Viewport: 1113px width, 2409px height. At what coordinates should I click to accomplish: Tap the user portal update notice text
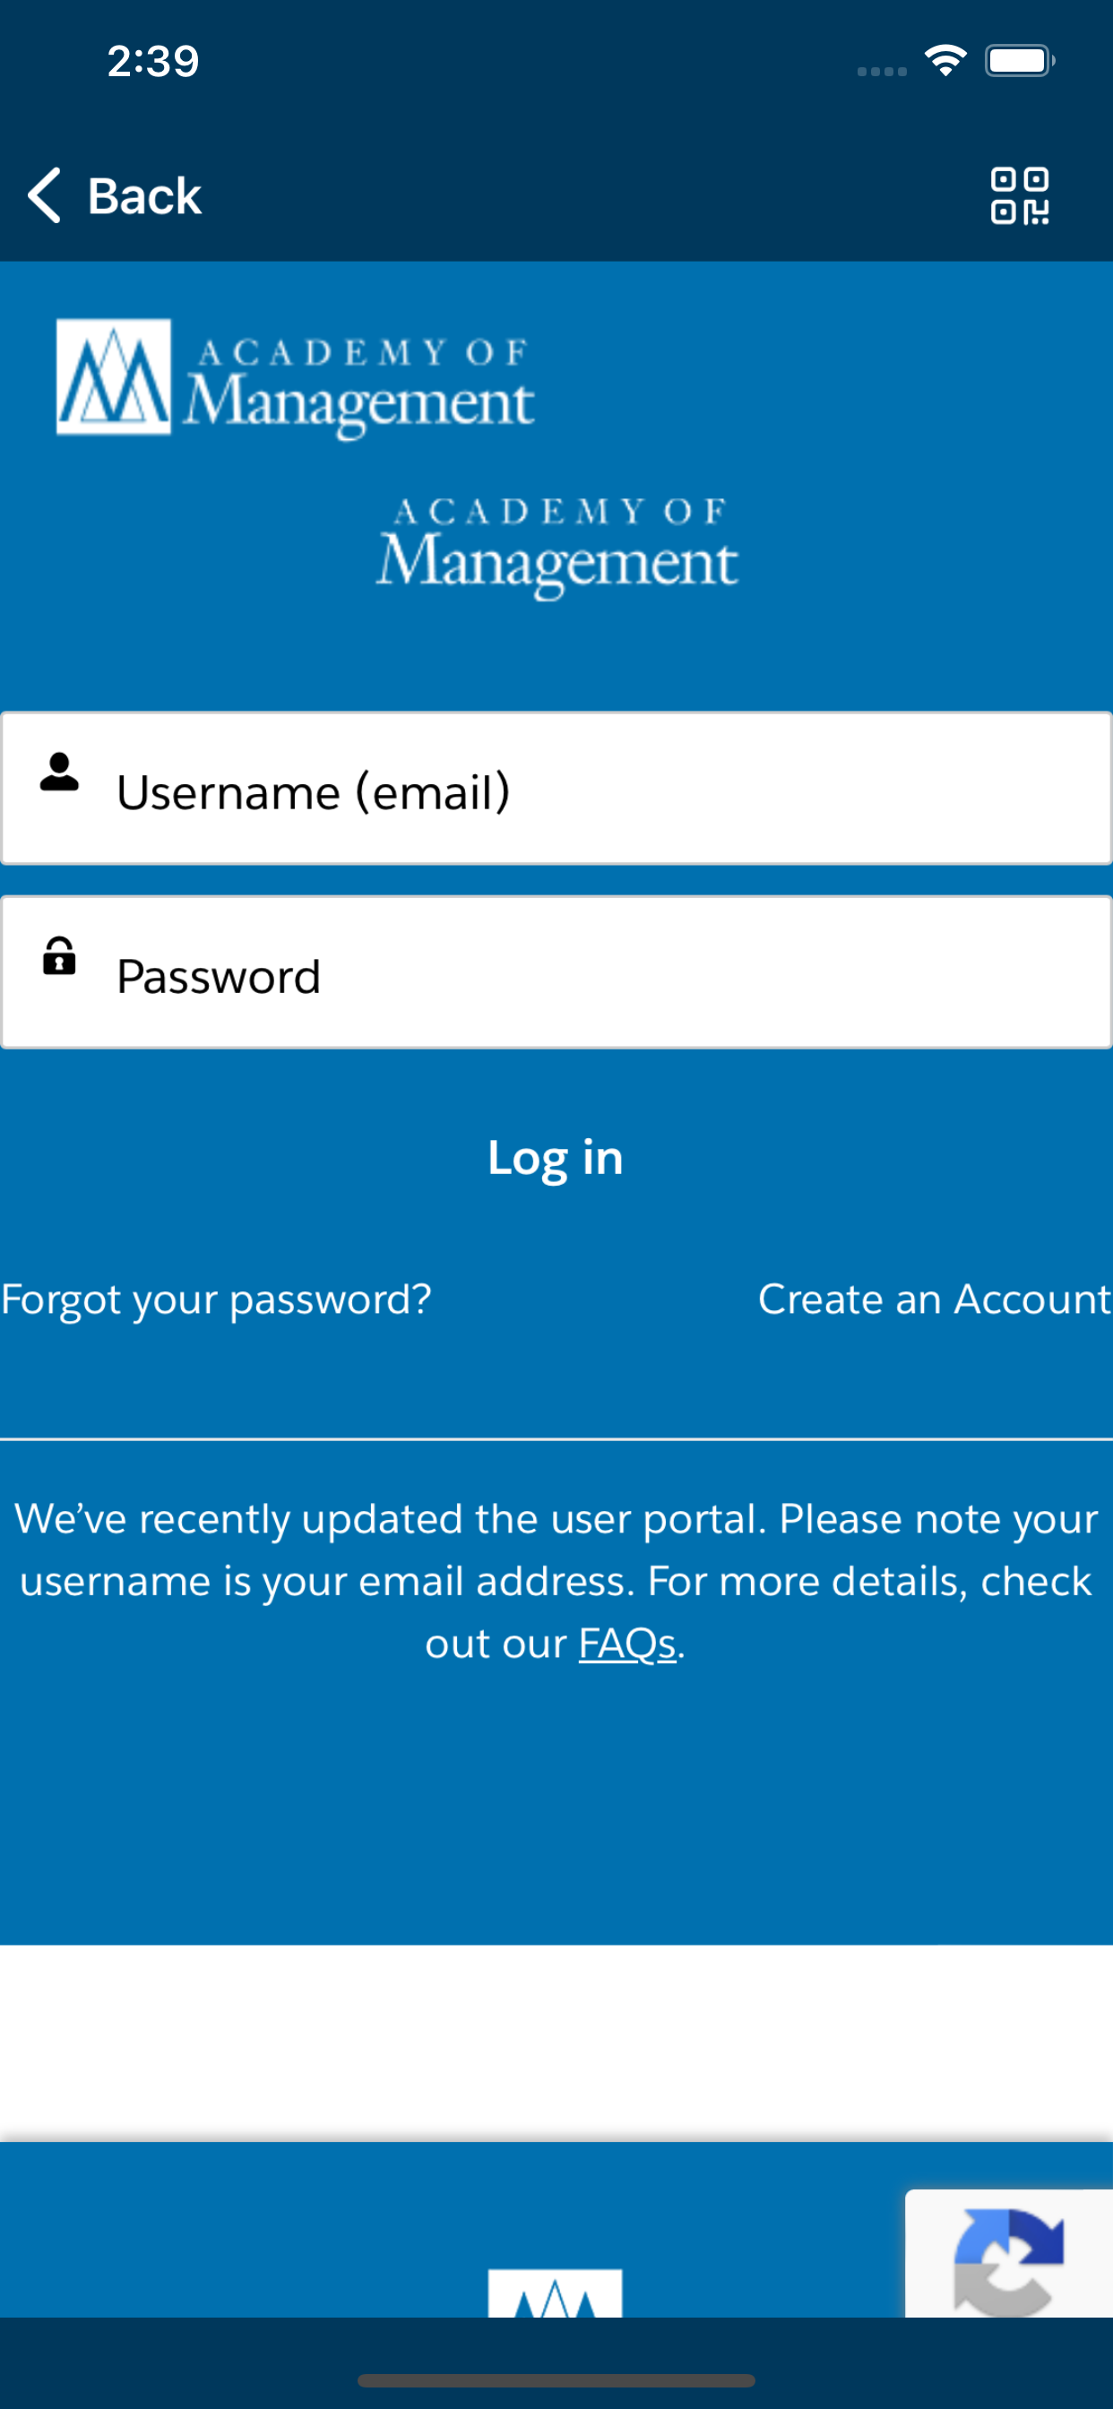coord(556,1580)
